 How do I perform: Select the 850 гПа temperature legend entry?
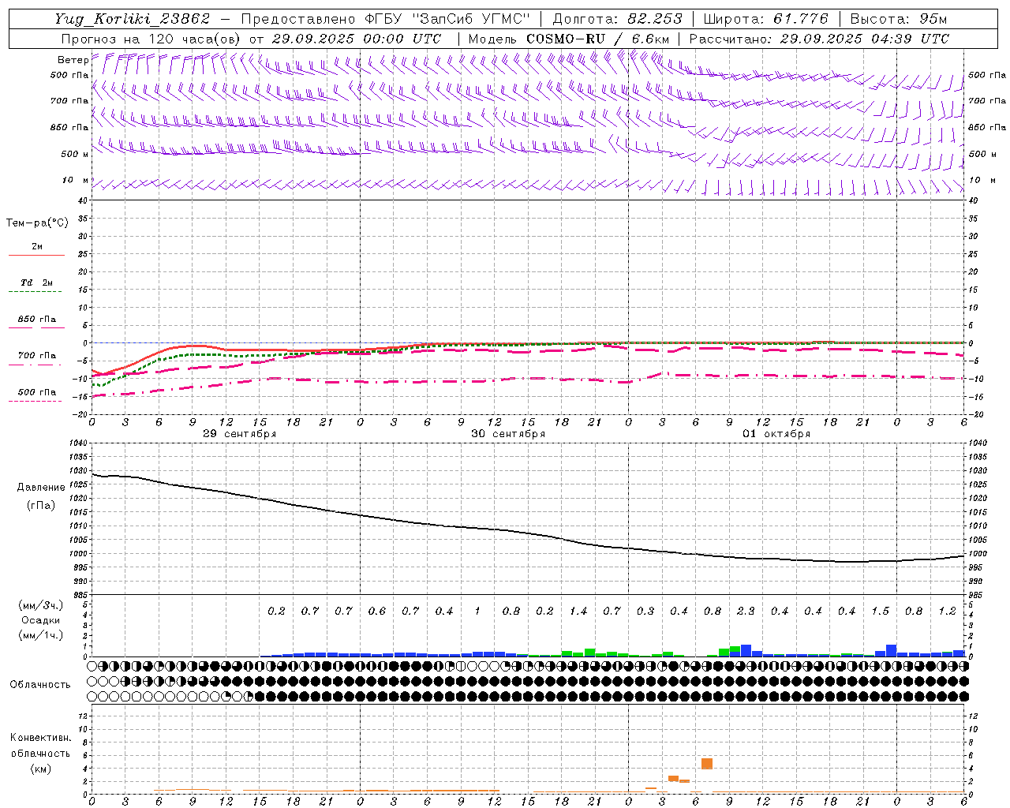36,320
